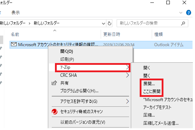The image size is (195, 130).
Task: Click the red Trend Micro scan icon
Action: 55,112
